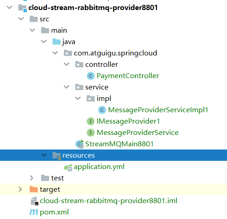Expand the test folder

[31, 178]
